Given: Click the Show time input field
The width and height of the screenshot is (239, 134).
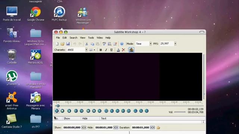Looking at the screenshot, I should 72,127.
